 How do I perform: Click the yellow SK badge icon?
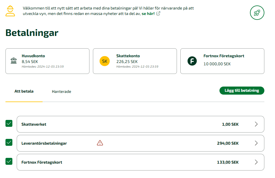[x=104, y=61]
